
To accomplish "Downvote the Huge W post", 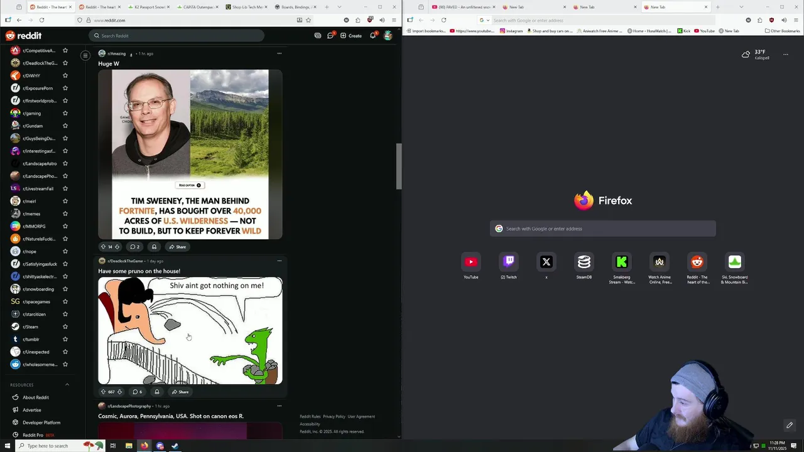I will pos(117,247).
